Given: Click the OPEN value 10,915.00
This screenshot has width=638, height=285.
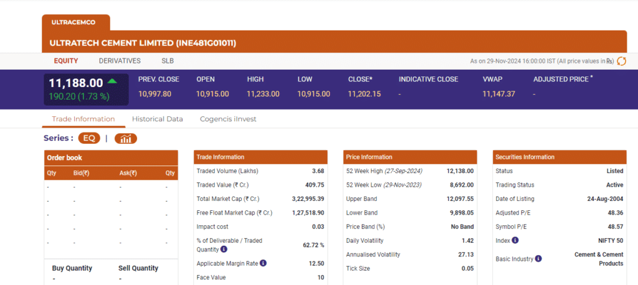Looking at the screenshot, I should tap(212, 94).
